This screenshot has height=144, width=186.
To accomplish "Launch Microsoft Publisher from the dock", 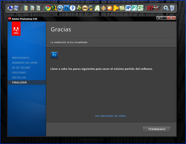I will point(134,8).
